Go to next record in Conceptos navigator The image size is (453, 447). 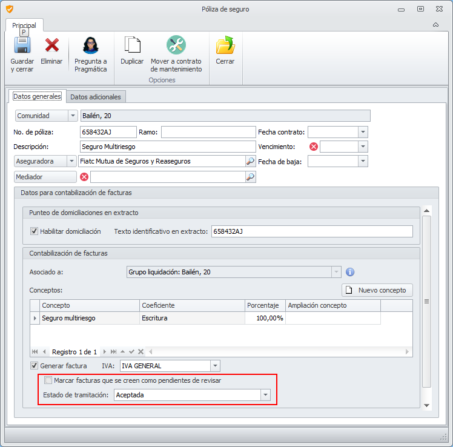point(105,352)
